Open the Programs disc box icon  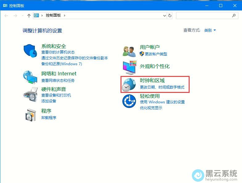point(31,115)
